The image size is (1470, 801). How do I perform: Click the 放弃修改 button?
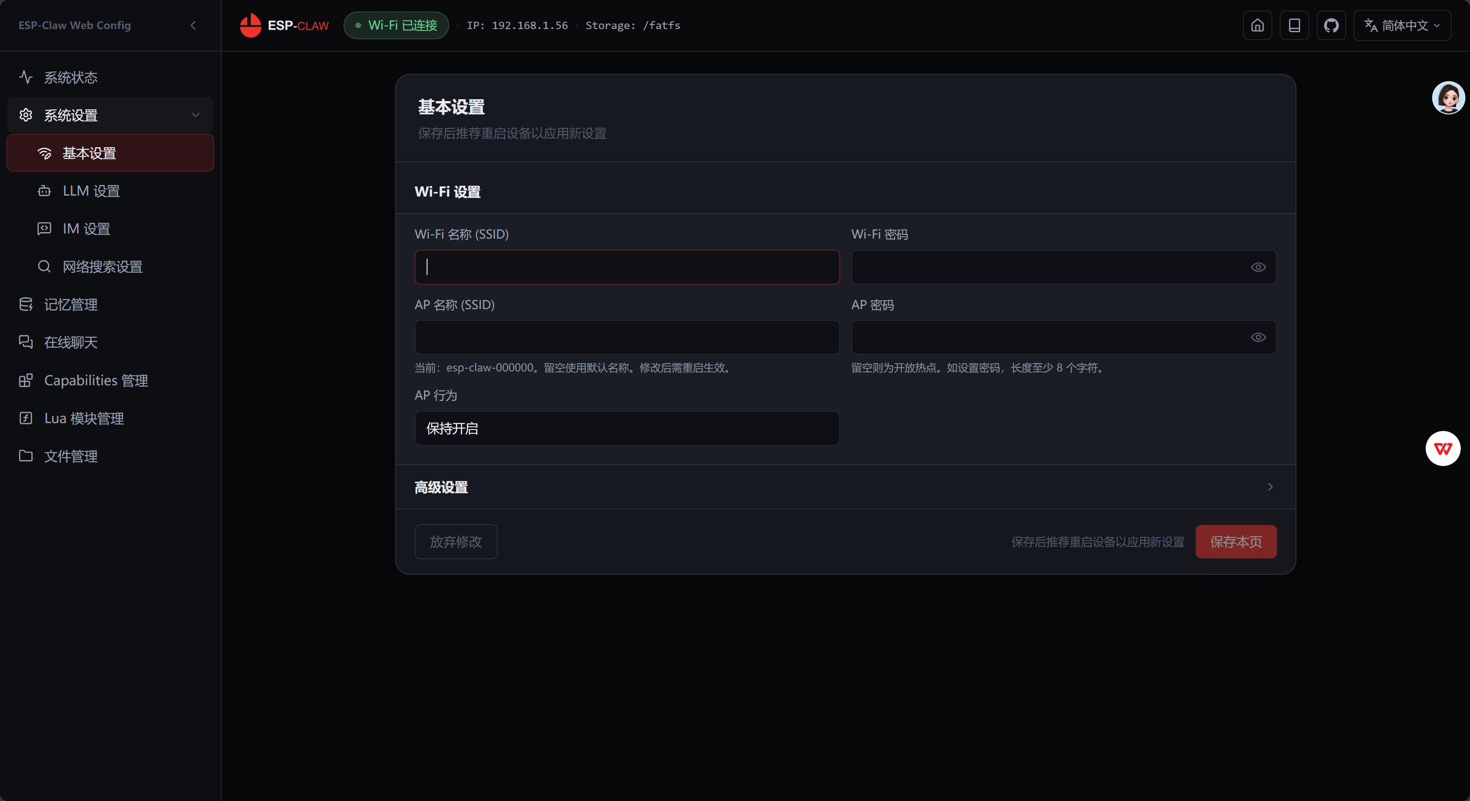[x=456, y=542]
